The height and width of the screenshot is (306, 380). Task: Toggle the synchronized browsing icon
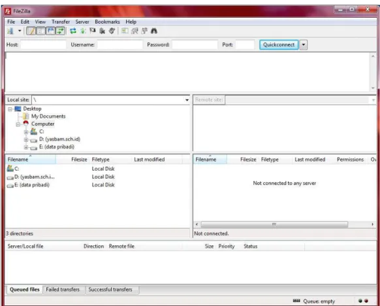pos(145,31)
